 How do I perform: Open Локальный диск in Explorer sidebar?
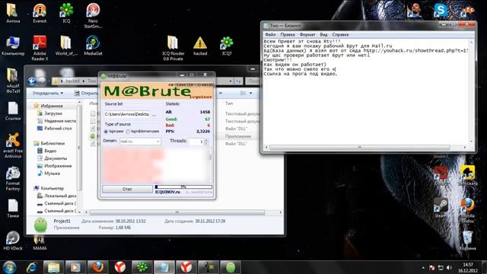coord(60,196)
